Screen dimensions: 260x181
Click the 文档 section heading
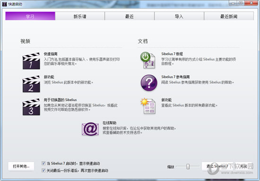tap(143, 41)
